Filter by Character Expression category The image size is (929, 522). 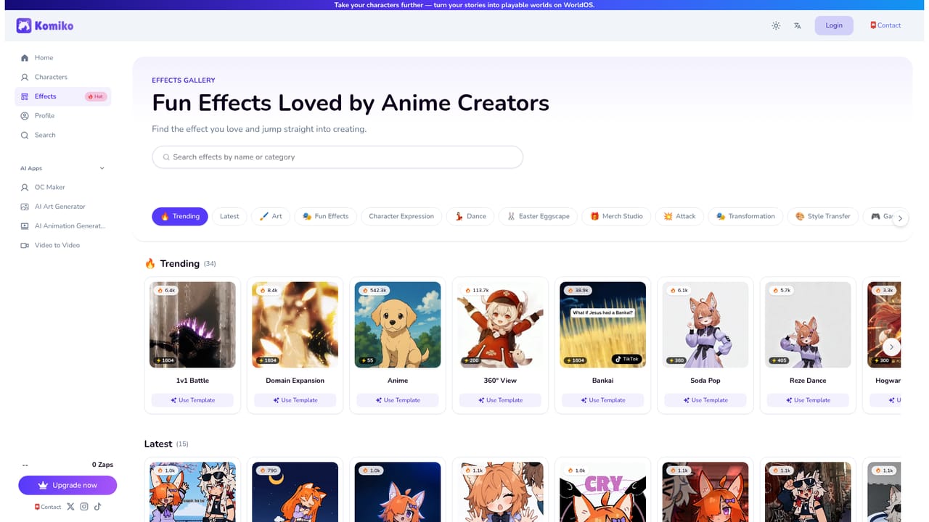(x=401, y=216)
